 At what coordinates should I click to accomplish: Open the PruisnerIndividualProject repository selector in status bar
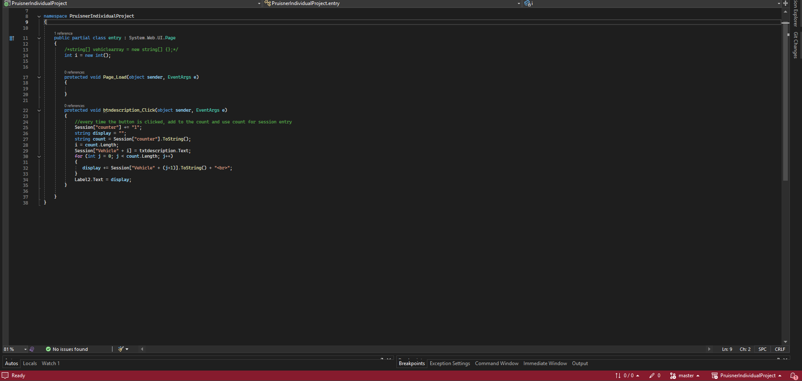pos(746,376)
